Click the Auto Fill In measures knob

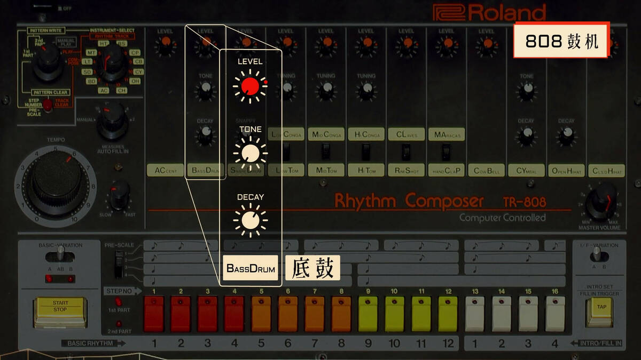(113, 120)
